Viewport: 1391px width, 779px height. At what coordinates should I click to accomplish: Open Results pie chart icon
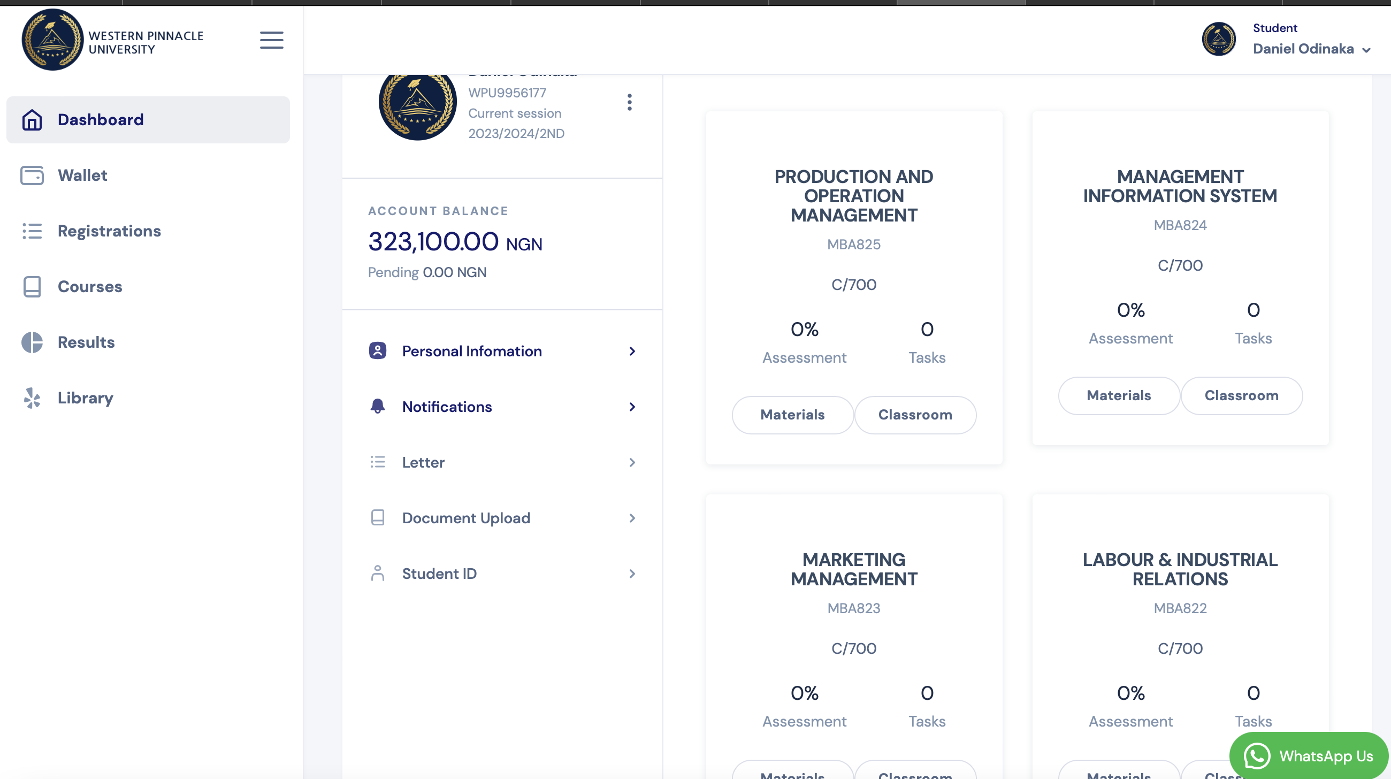click(x=32, y=342)
